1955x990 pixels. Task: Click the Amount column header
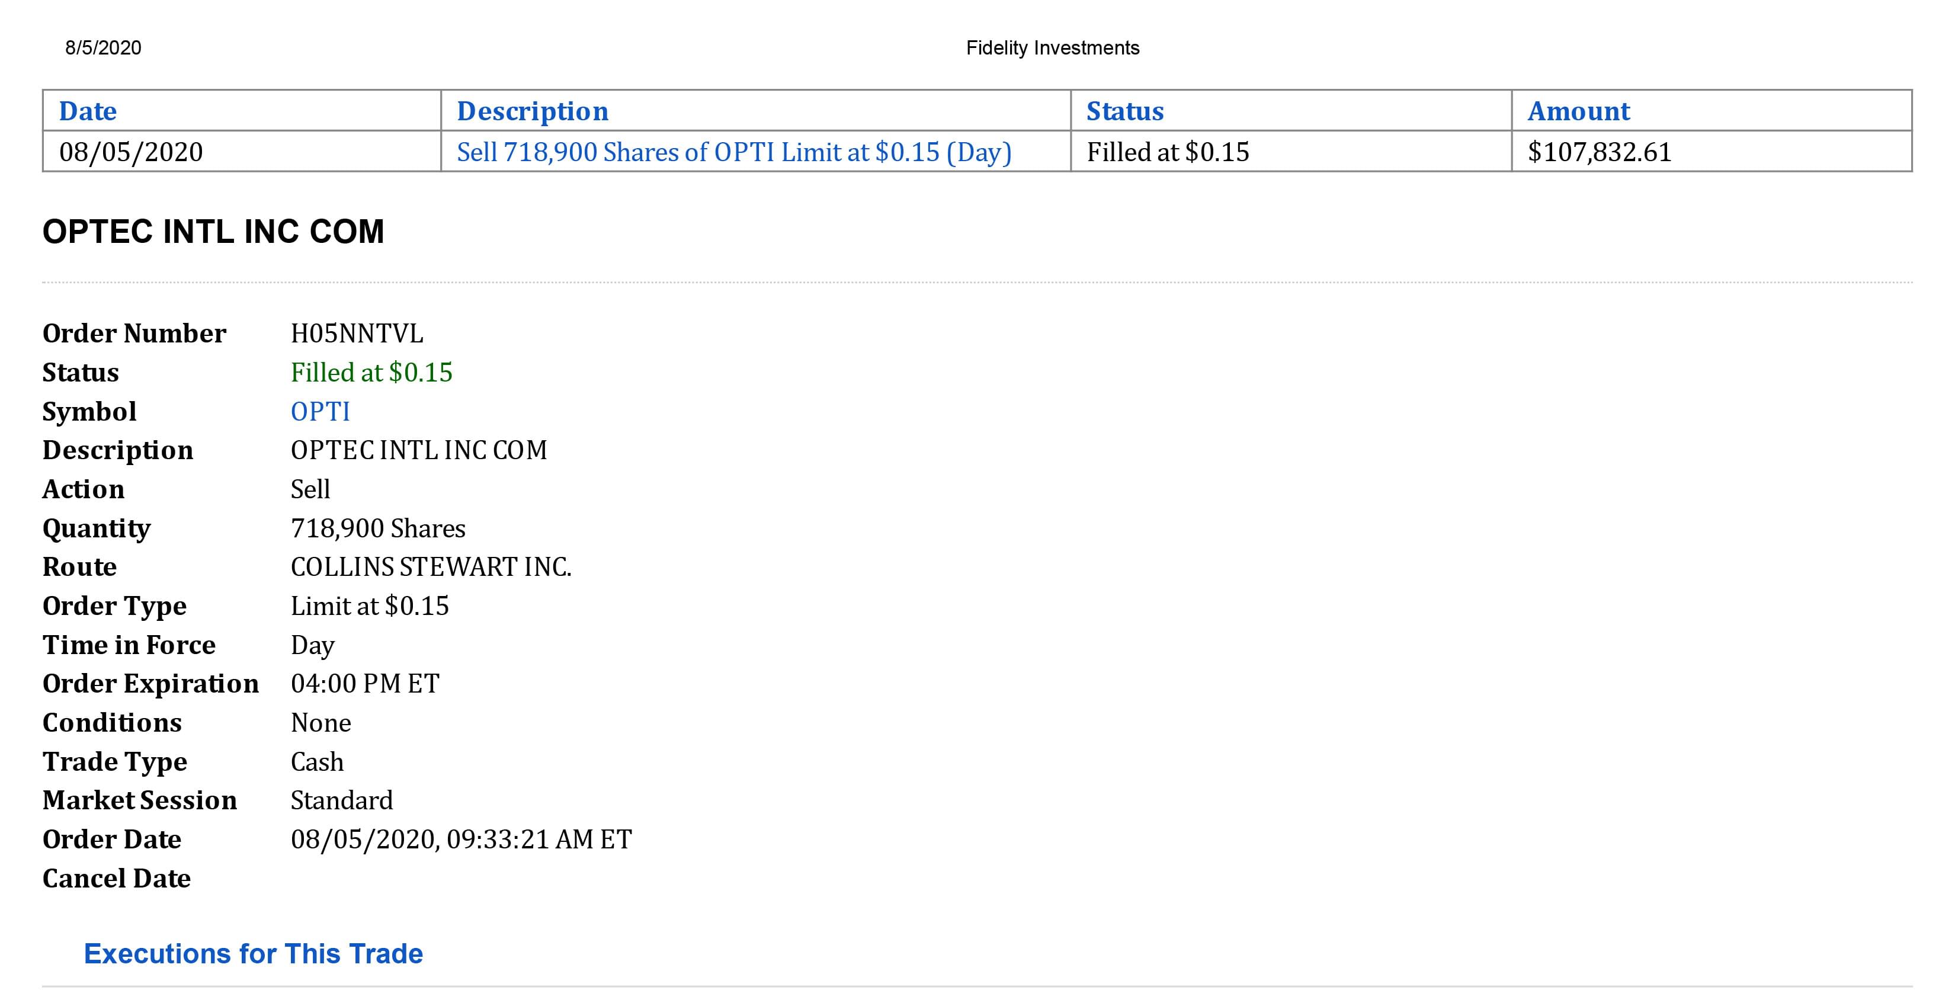click(x=1579, y=111)
